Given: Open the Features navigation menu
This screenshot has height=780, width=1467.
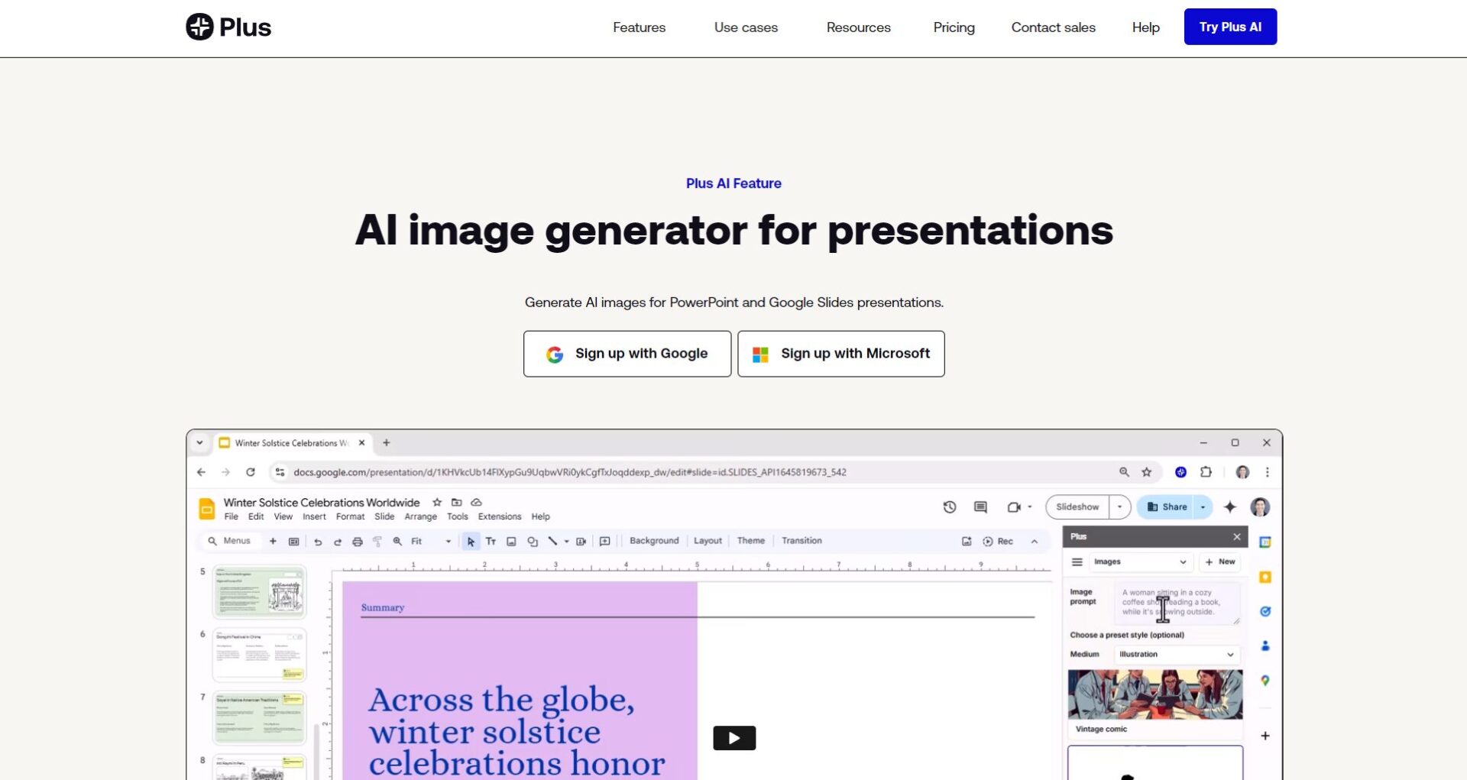Looking at the screenshot, I should 639,28.
